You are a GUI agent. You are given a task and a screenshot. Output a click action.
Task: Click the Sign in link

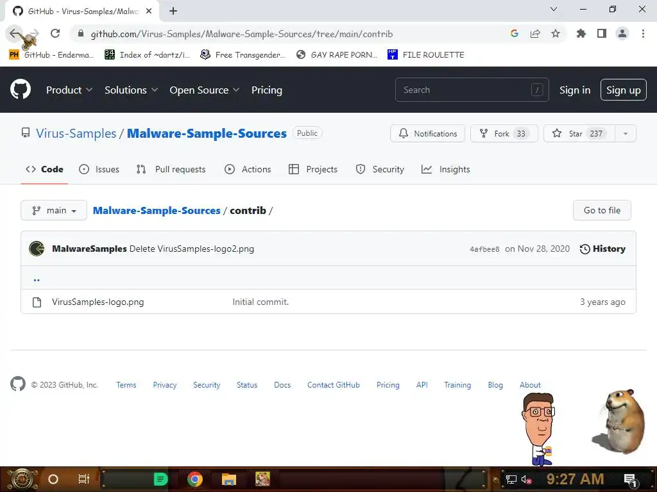(574, 90)
